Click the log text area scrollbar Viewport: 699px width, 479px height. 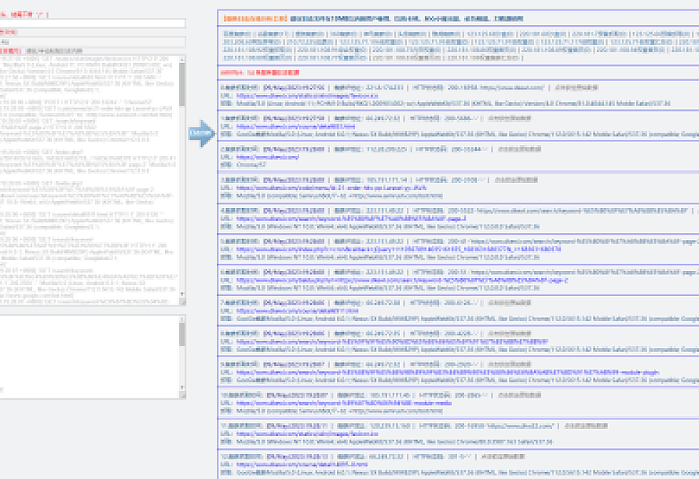pyautogui.click(x=182, y=181)
